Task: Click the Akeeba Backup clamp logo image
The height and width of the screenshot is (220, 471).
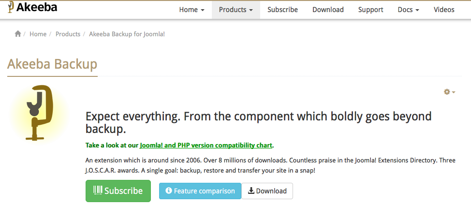Action: pos(39,113)
